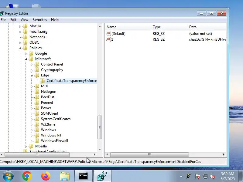Image resolution: width=243 pixels, height=182 pixels.
Task: Switch to the Command Prompt taskbar window
Action: point(83,176)
